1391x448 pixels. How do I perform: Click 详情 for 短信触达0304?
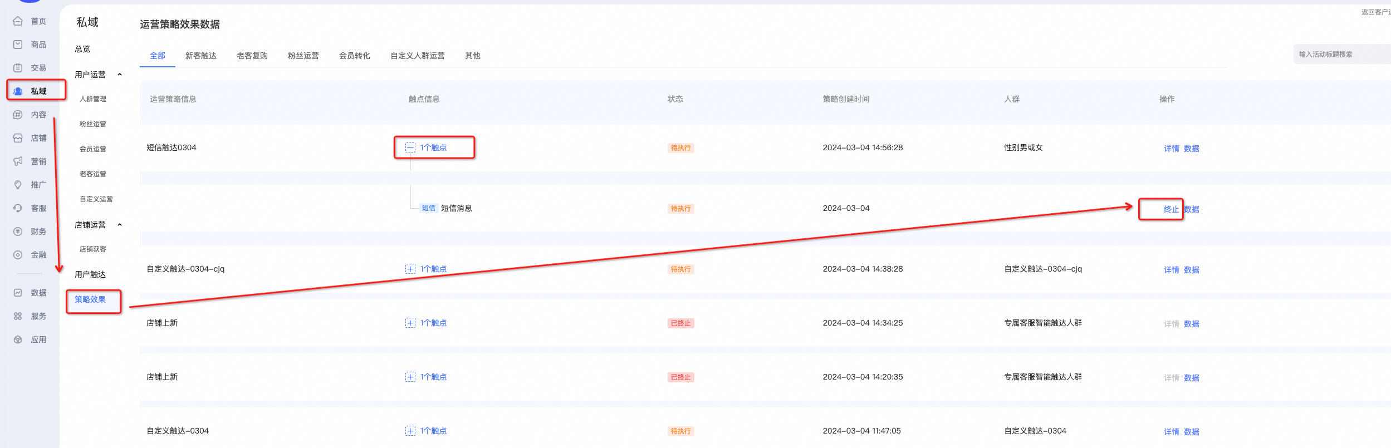click(1172, 149)
